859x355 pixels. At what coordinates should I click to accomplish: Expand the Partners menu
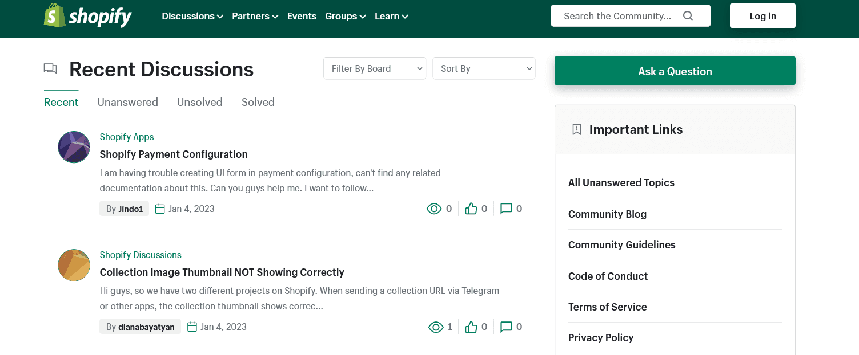tap(255, 16)
